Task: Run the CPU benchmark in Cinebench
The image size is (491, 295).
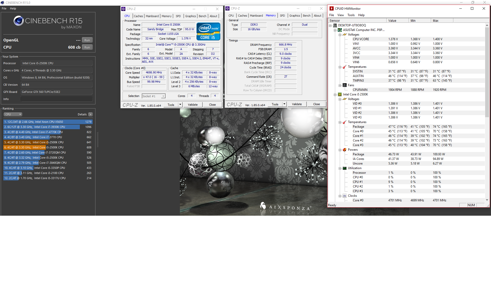Action: click(x=87, y=47)
